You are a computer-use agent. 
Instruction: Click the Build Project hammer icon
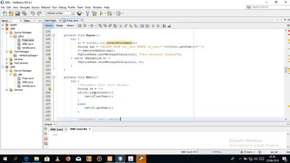click(x=87, y=13)
